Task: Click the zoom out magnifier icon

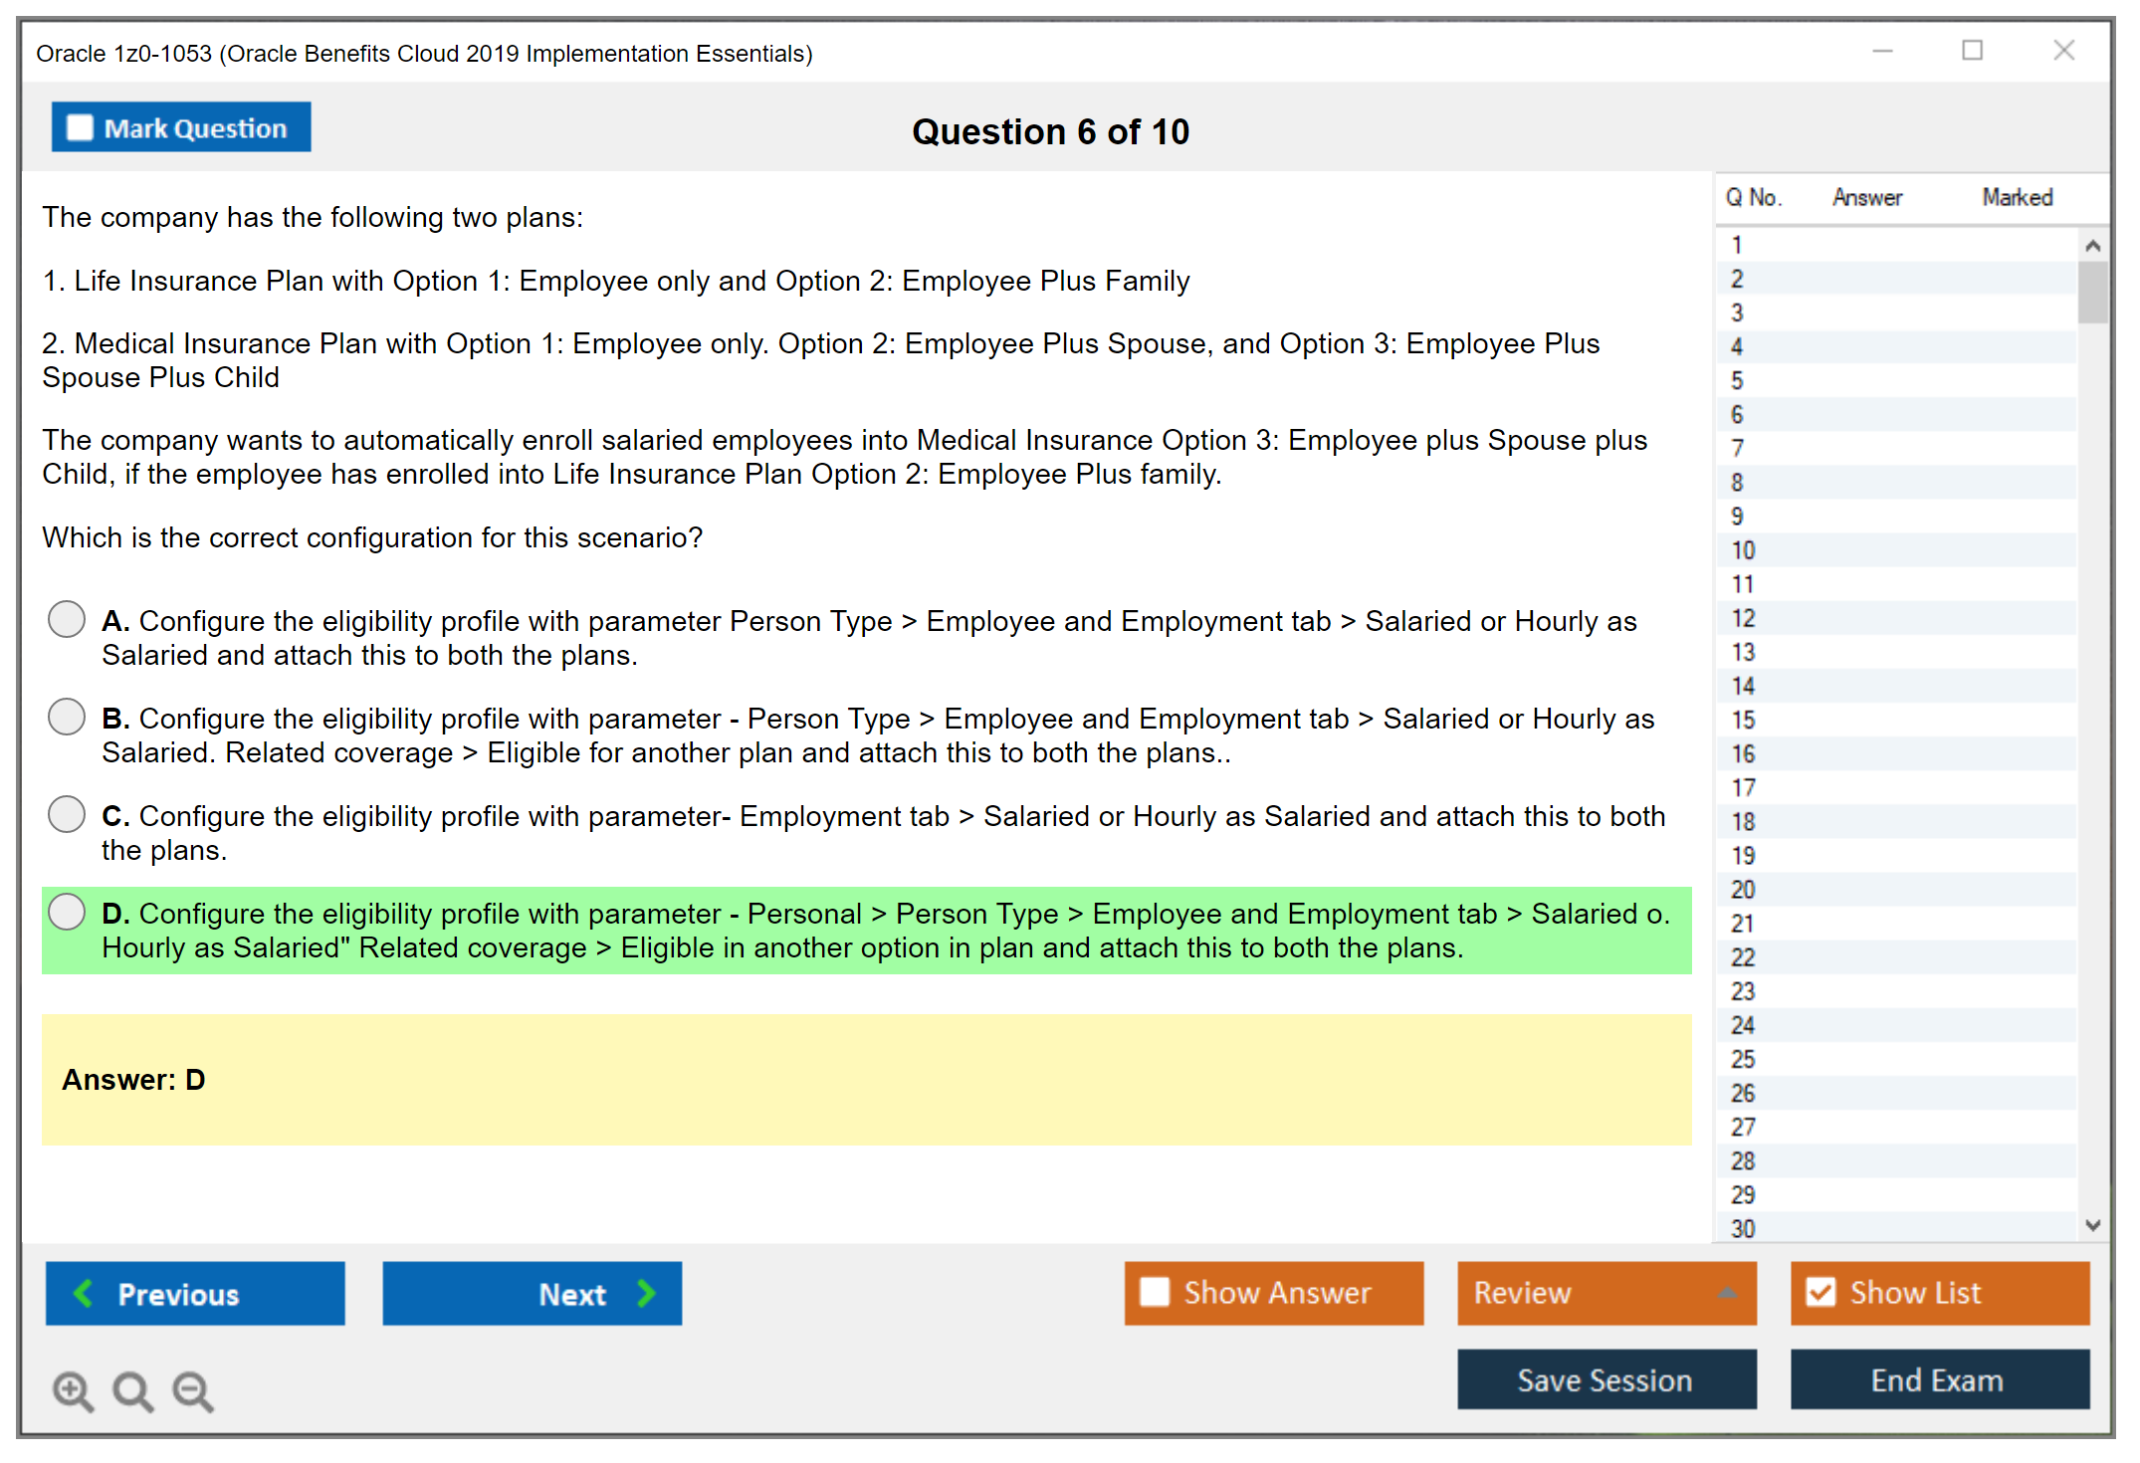Action: 193,1390
